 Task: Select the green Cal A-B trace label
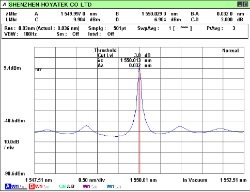click(x=67, y=186)
